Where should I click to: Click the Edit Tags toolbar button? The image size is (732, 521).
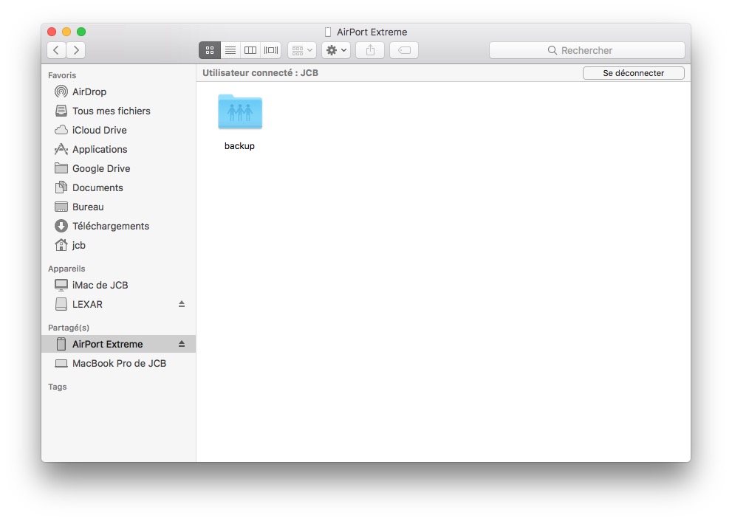point(404,50)
